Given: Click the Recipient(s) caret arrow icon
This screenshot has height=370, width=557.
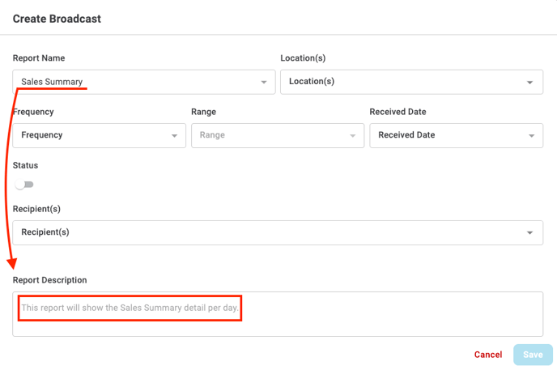Looking at the screenshot, I should 530,233.
